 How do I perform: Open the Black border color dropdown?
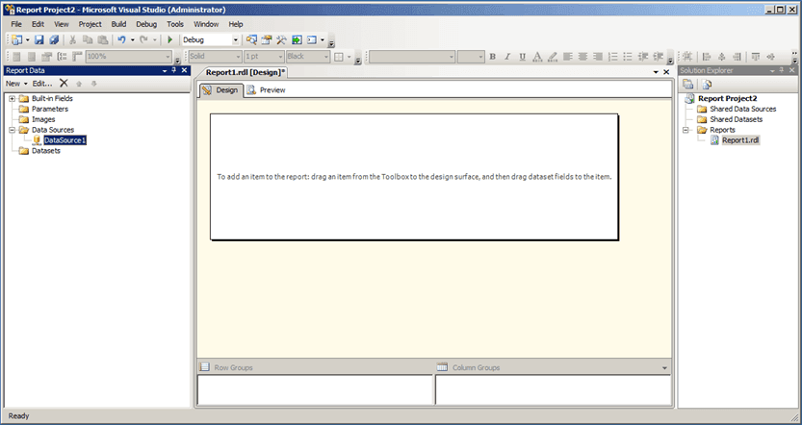pyautogui.click(x=326, y=57)
